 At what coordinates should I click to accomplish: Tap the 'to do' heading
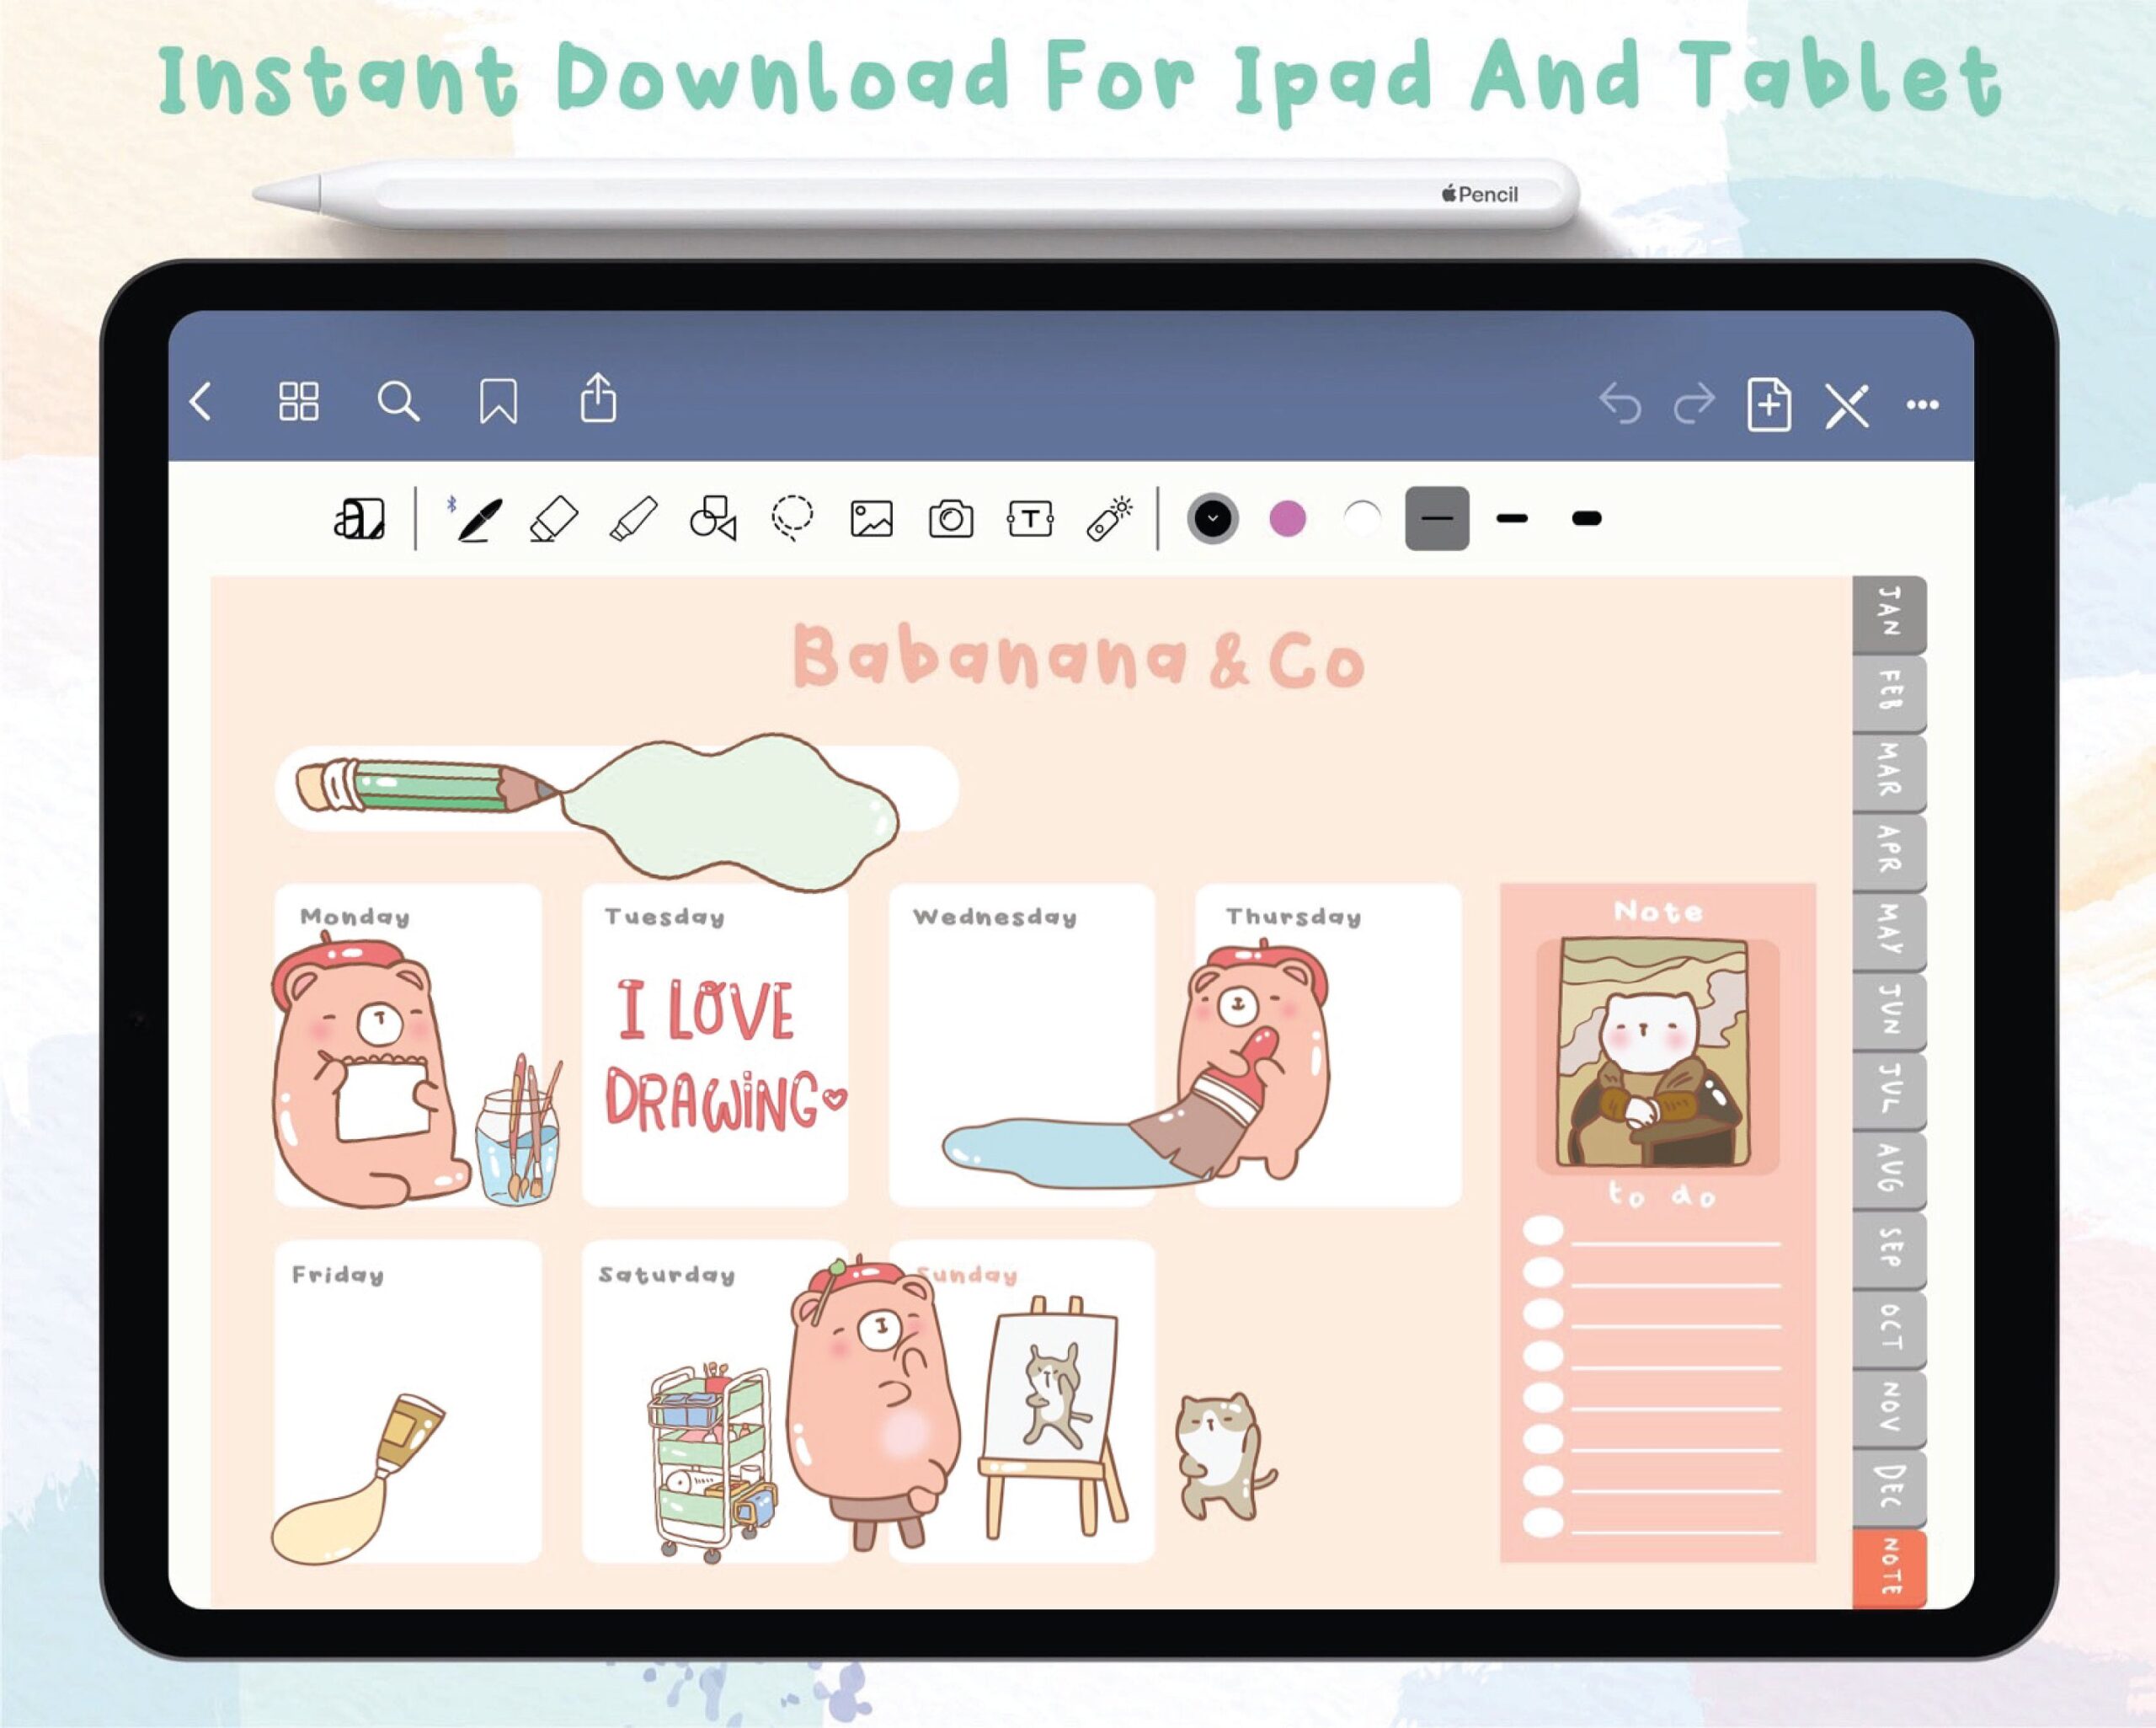coord(1660,1194)
